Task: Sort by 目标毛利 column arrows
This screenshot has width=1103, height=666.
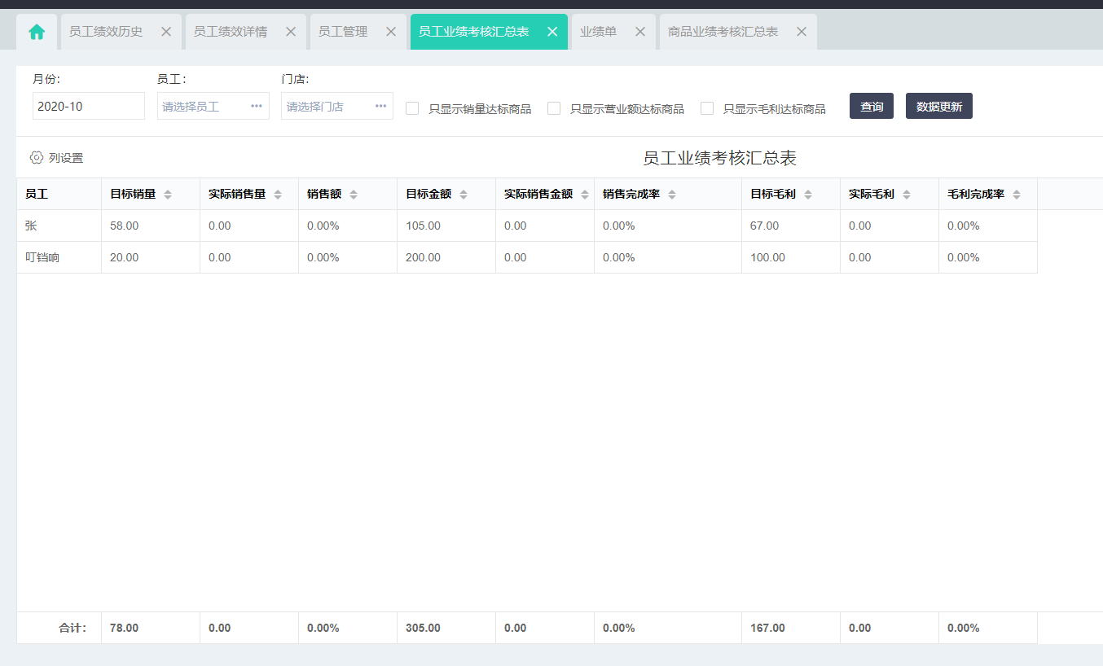Action: [x=808, y=195]
